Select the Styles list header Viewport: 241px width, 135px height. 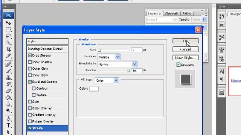tap(47, 41)
